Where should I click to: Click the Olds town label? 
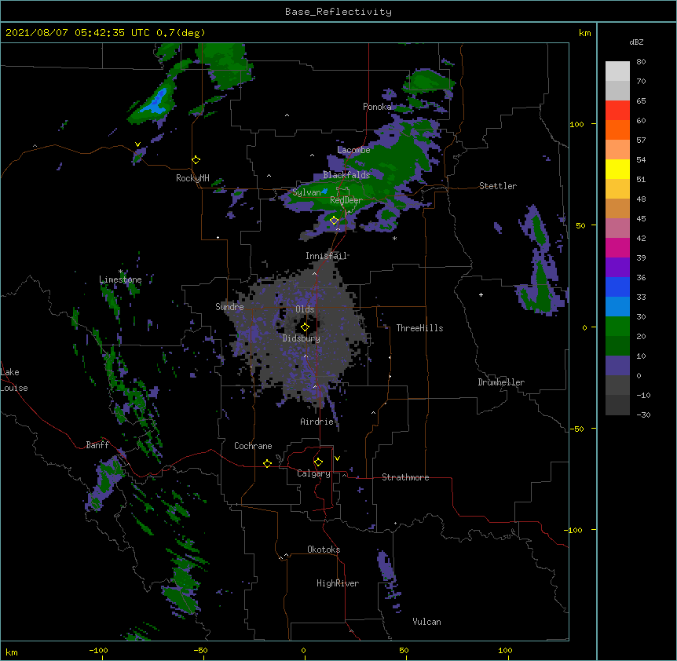click(305, 309)
